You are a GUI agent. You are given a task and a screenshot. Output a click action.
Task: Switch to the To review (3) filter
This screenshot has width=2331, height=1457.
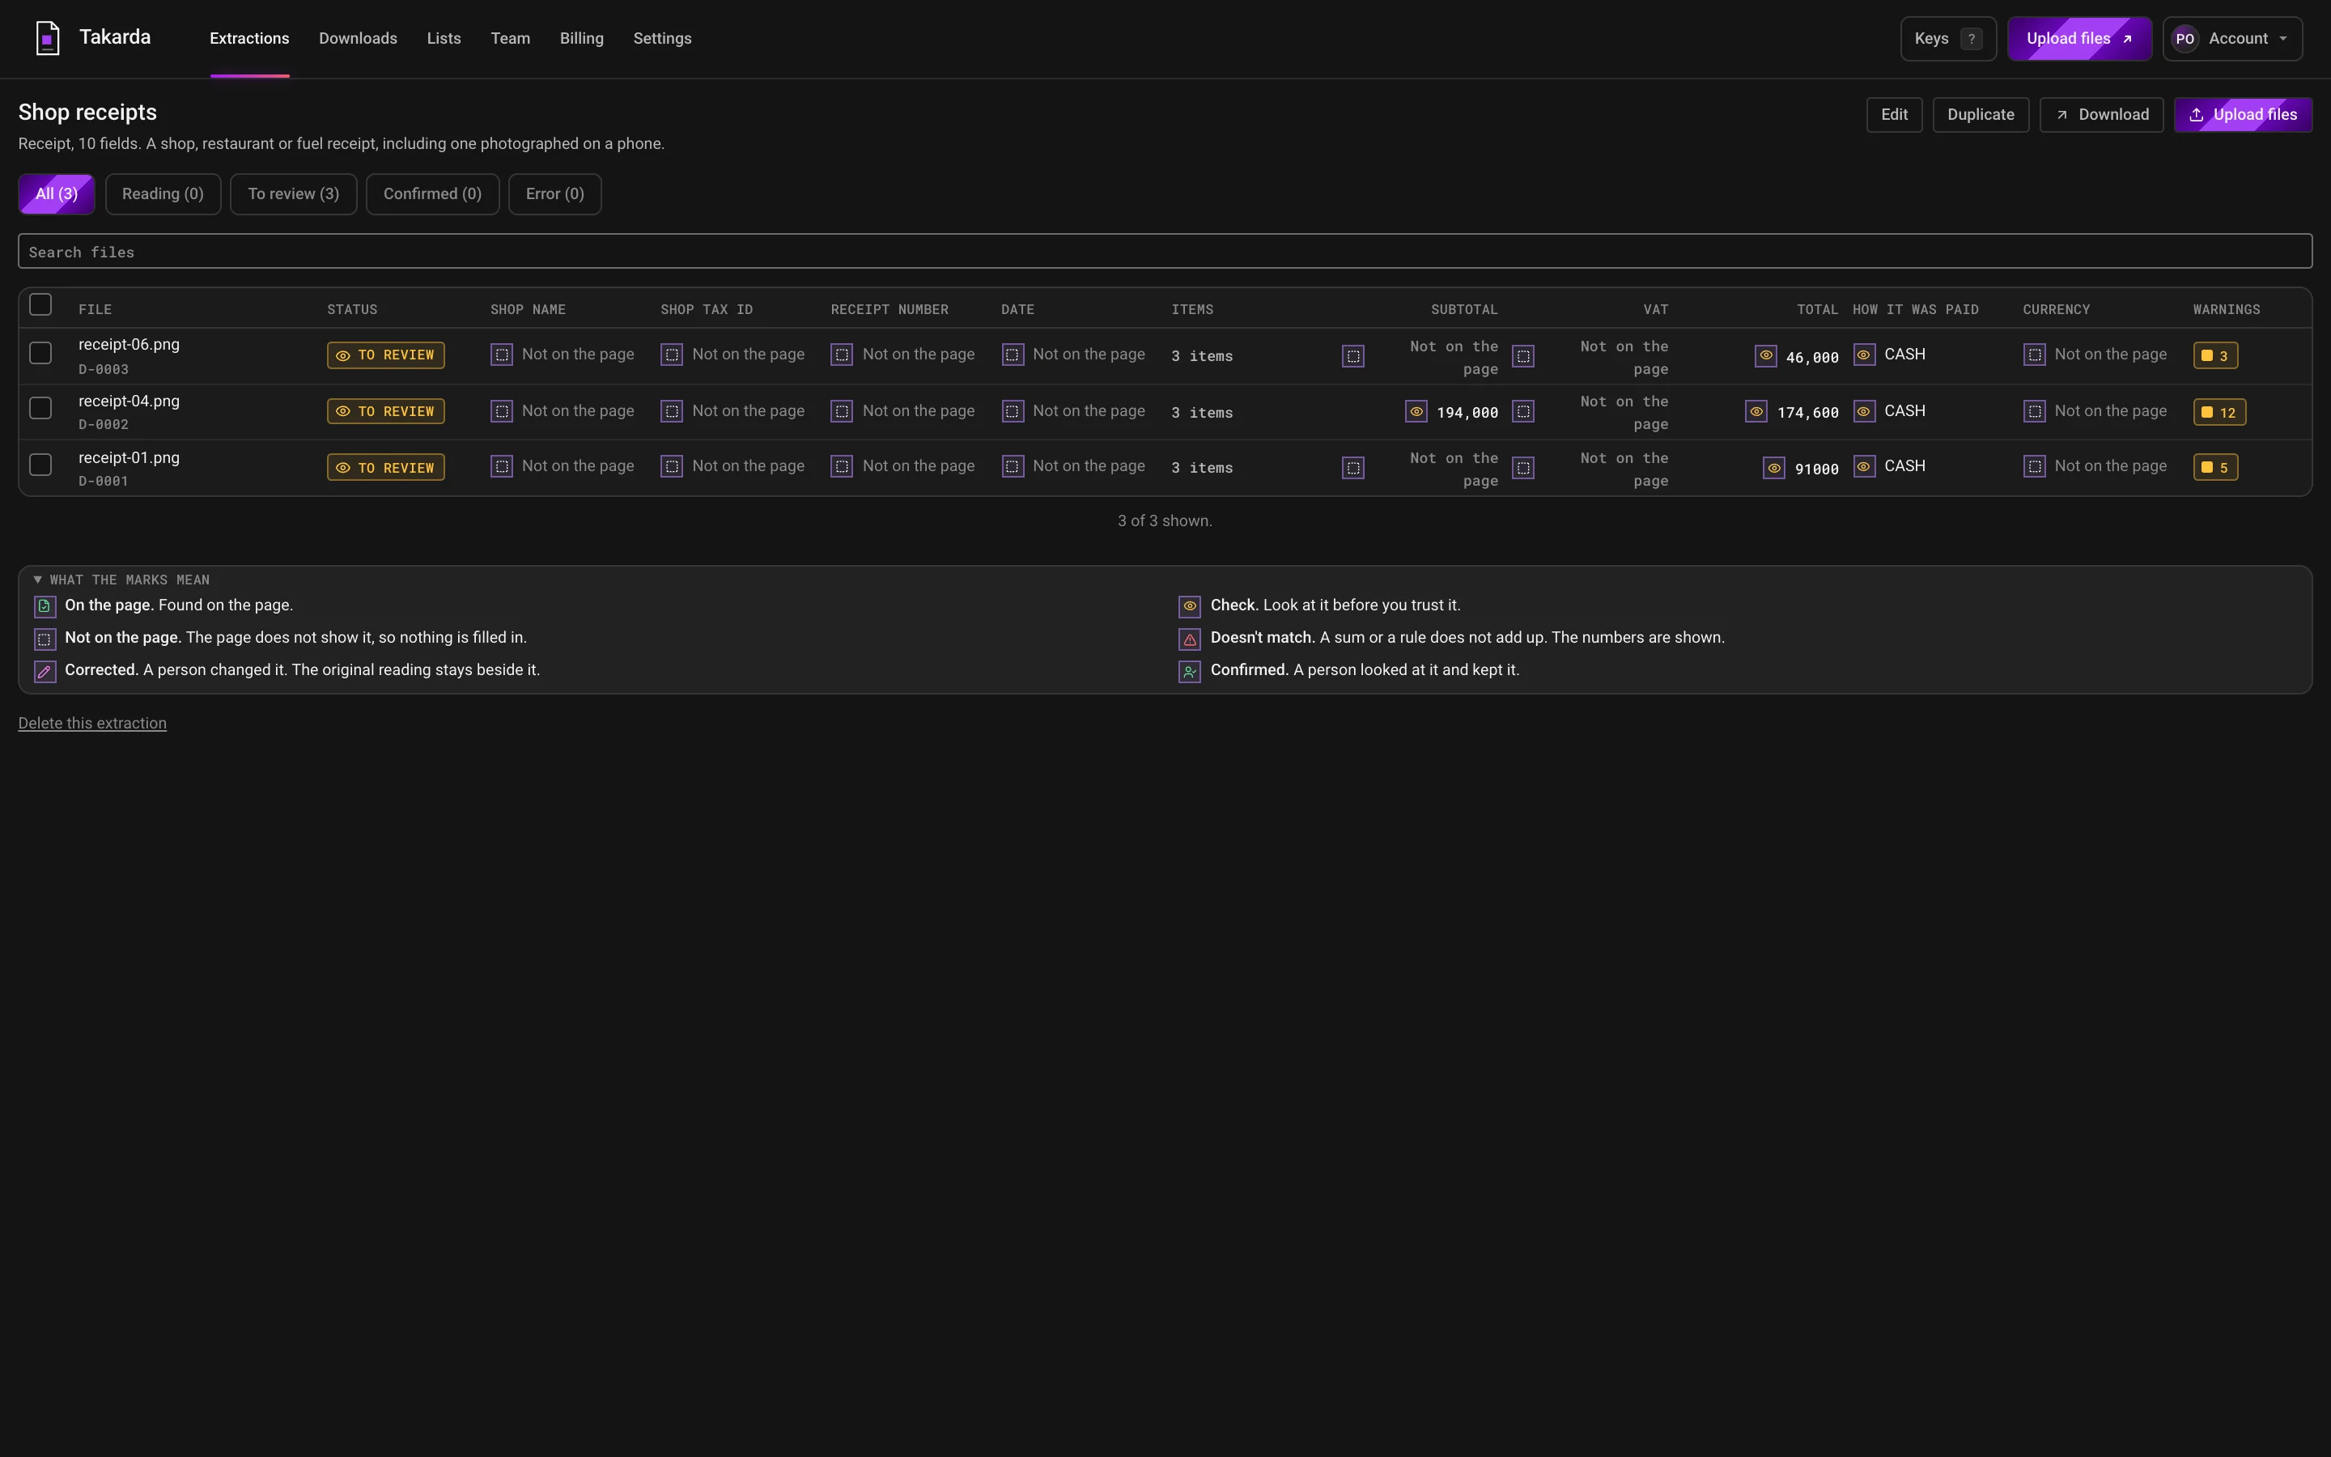point(293,193)
